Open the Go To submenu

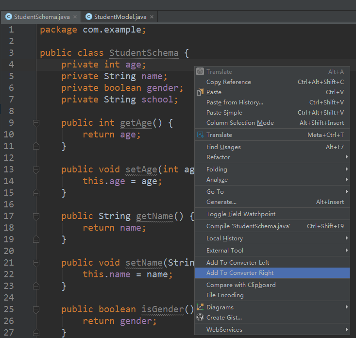(x=272, y=192)
